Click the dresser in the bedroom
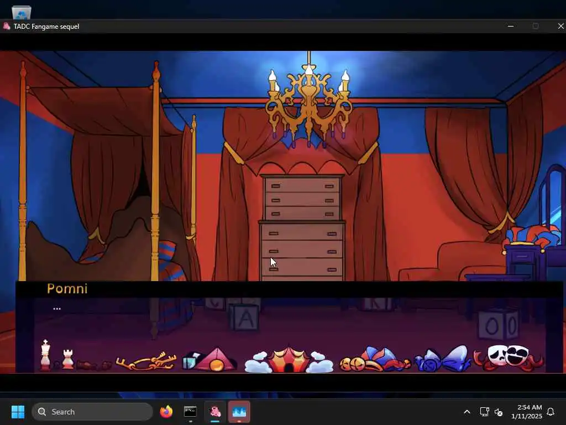The width and height of the screenshot is (566, 425). pos(302,227)
